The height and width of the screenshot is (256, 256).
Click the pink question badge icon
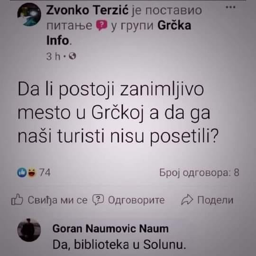101,25
